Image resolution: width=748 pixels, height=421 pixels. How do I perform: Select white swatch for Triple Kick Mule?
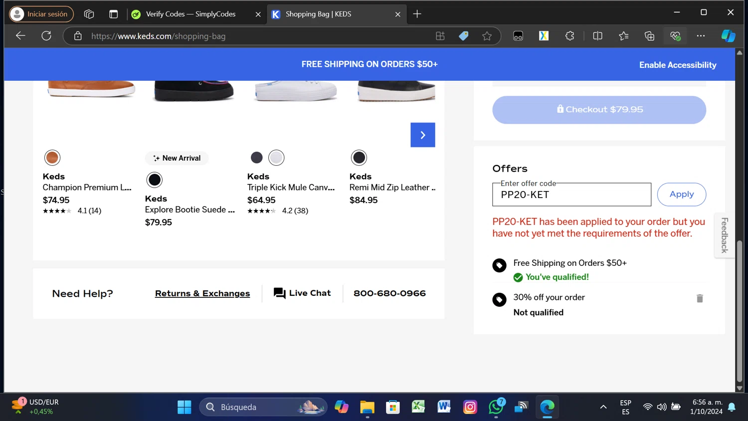coord(276,158)
